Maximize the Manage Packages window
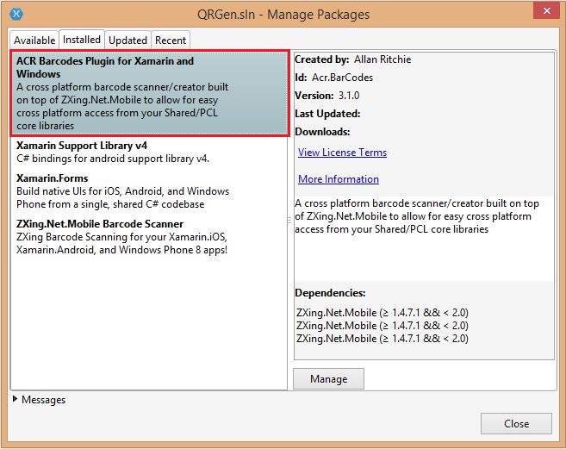This screenshot has height=449, width=566. 512,12
